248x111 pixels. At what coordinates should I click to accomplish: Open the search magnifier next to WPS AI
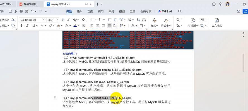(180, 11)
